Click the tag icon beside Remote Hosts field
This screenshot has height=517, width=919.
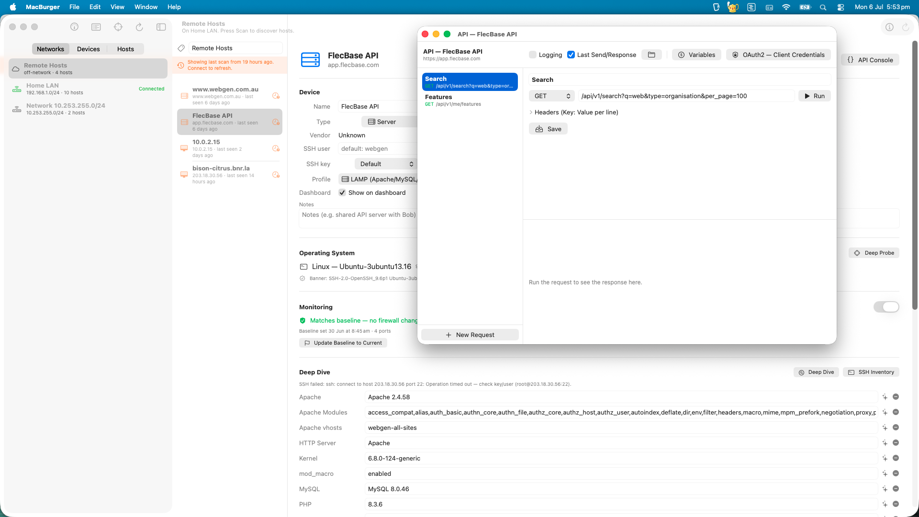[x=181, y=48]
